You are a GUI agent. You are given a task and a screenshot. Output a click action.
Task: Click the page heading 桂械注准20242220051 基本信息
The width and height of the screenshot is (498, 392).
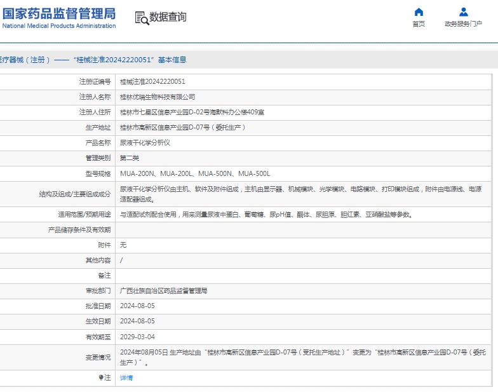click(130, 60)
